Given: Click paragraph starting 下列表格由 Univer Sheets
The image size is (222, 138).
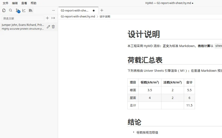Looking at the screenshot, I should [175, 71].
